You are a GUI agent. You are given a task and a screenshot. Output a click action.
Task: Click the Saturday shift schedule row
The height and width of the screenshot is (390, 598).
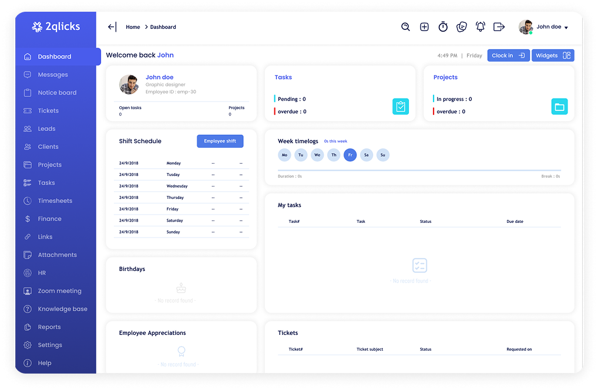tap(181, 220)
